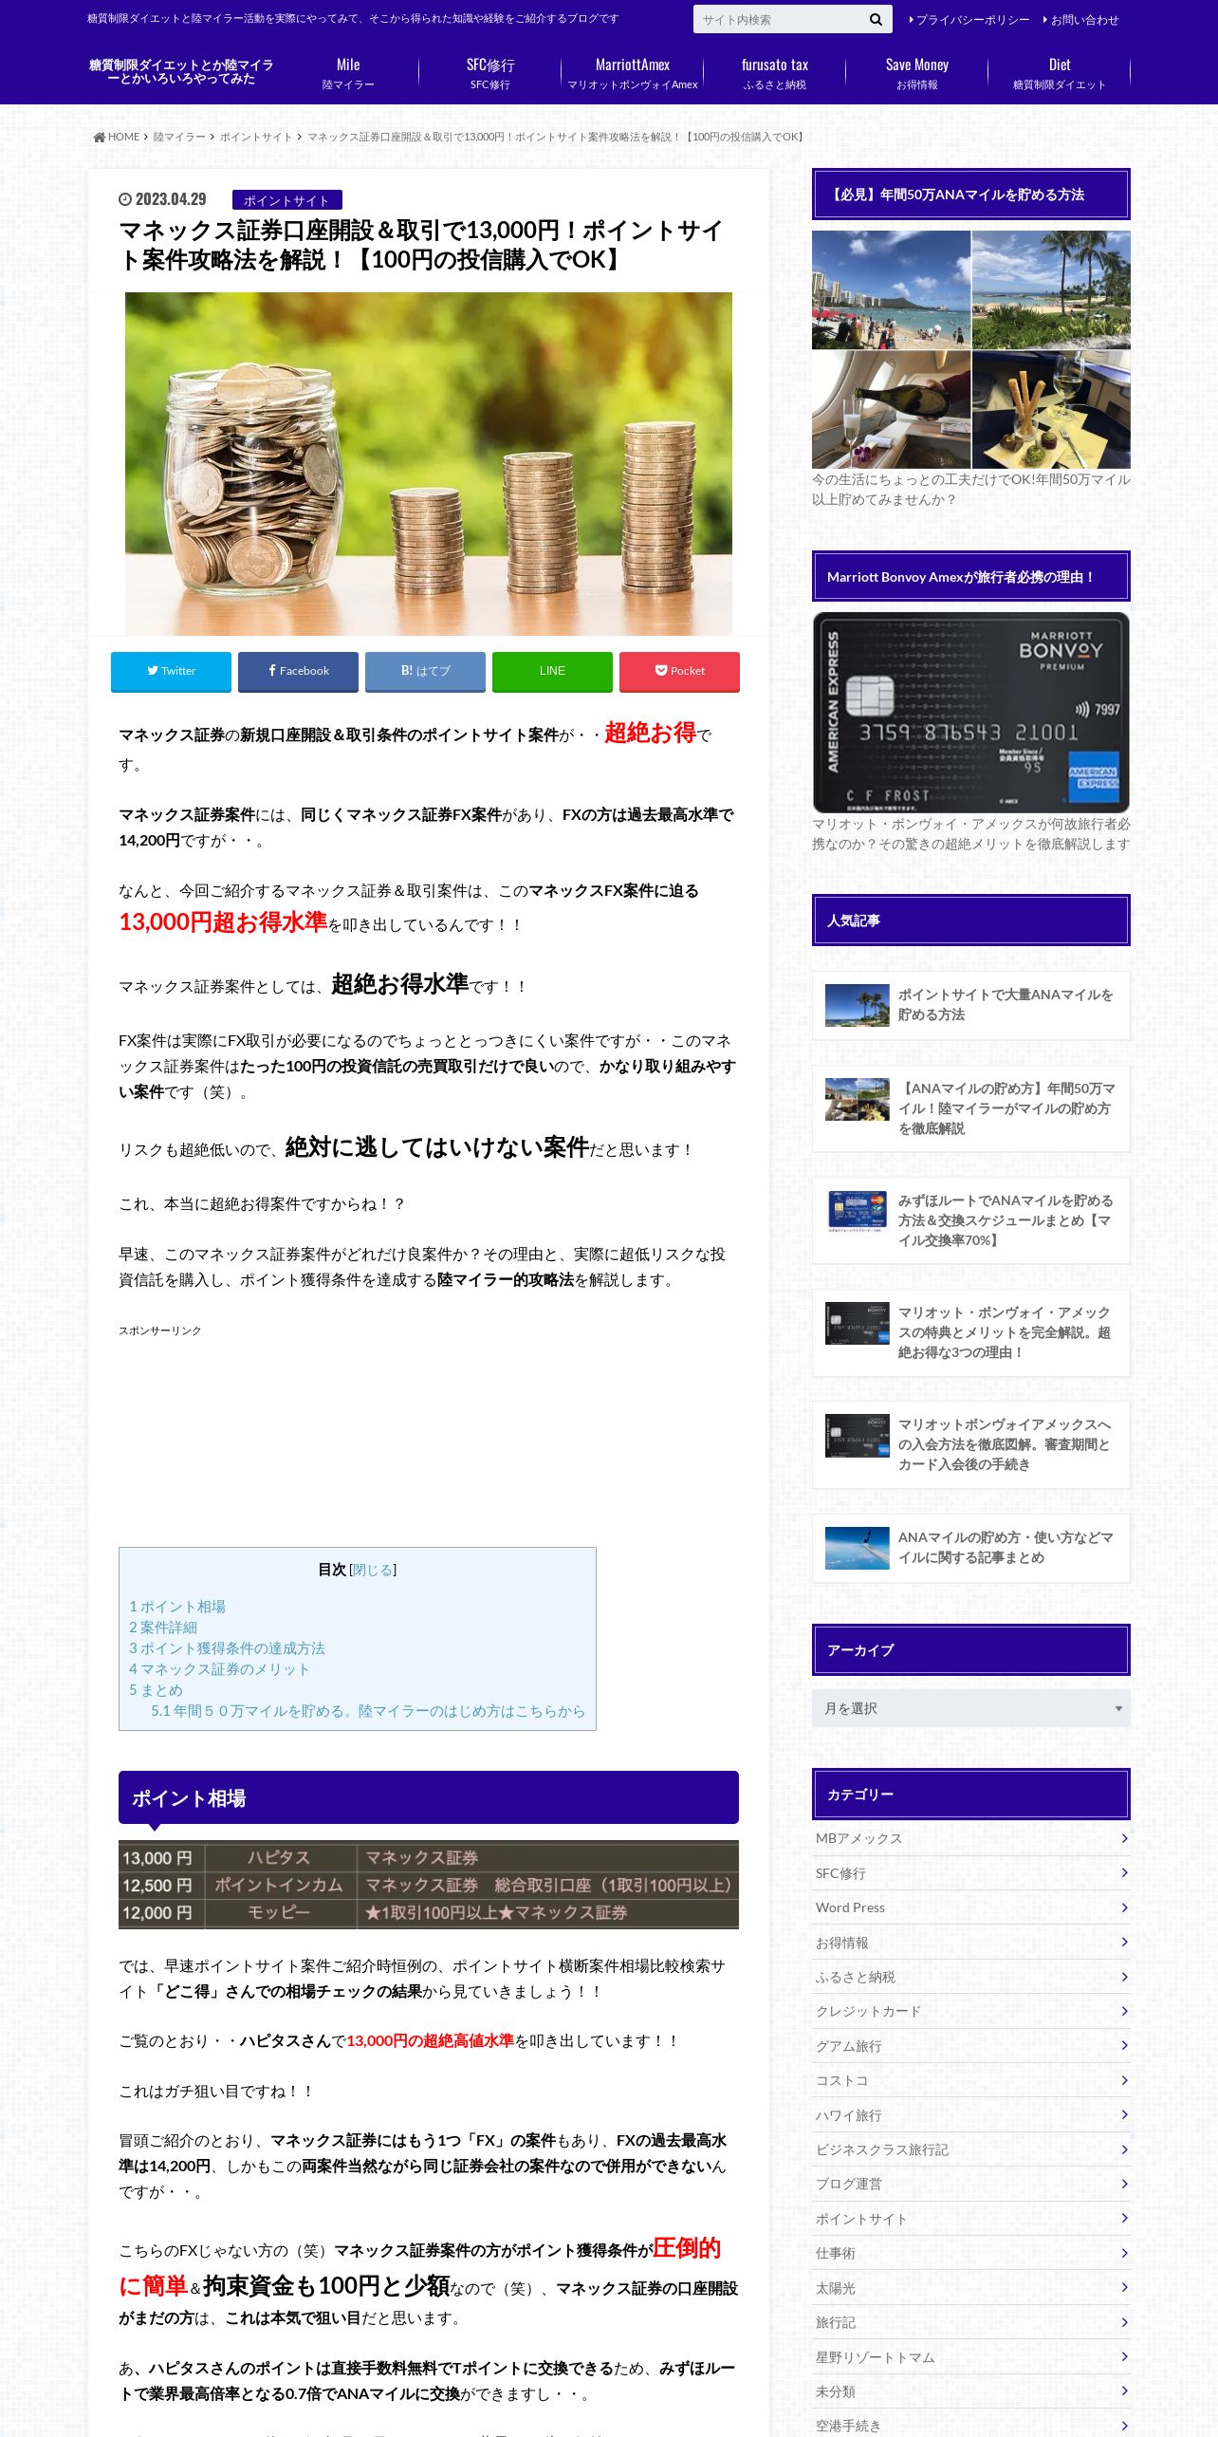This screenshot has height=2437, width=1218.
Task: Open the MarriottAmex menu item
Action: [x=633, y=73]
